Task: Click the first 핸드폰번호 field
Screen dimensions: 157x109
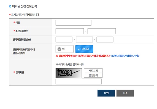Action: [x=64, y=39]
